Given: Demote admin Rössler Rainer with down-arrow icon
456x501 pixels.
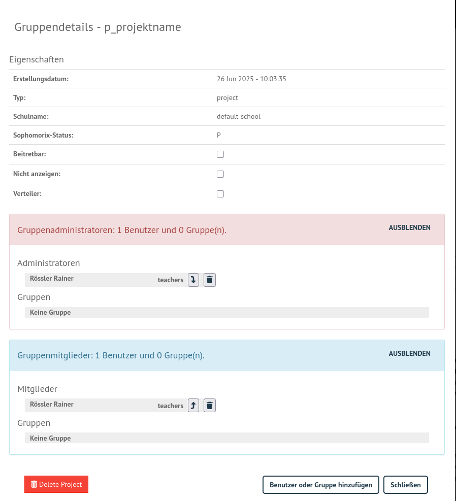Looking at the screenshot, I should (193, 280).
